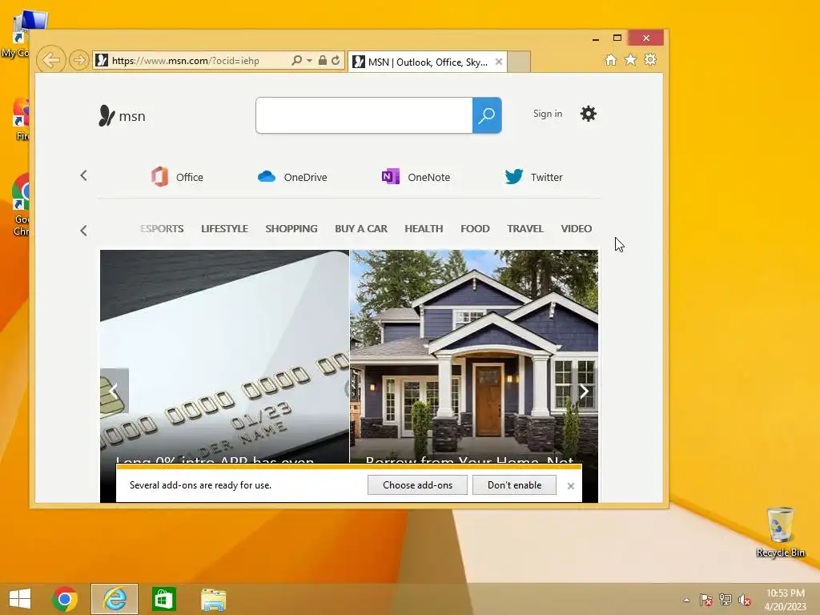
Task: Click the muted volume tray icon
Action: point(745,600)
